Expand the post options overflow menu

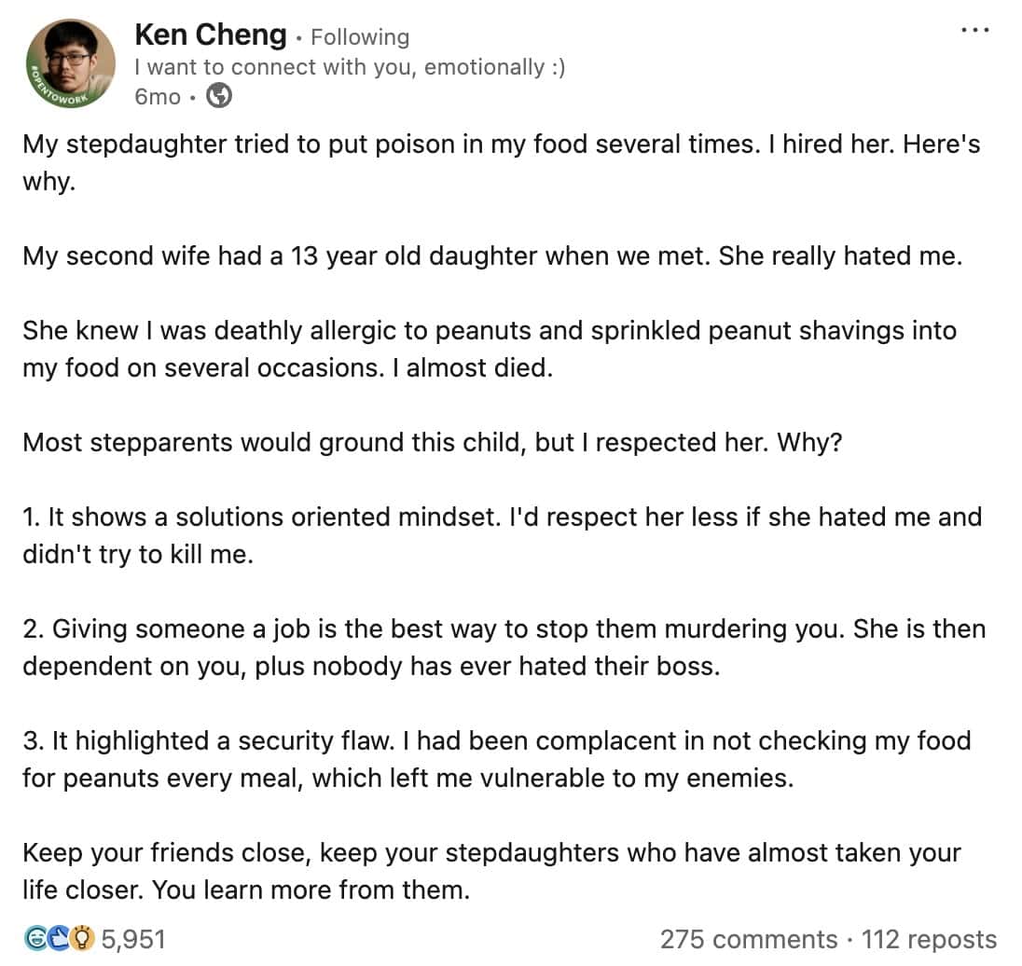coord(974,30)
